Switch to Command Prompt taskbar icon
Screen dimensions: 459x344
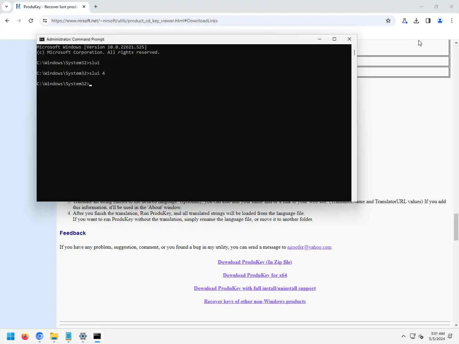(x=97, y=336)
